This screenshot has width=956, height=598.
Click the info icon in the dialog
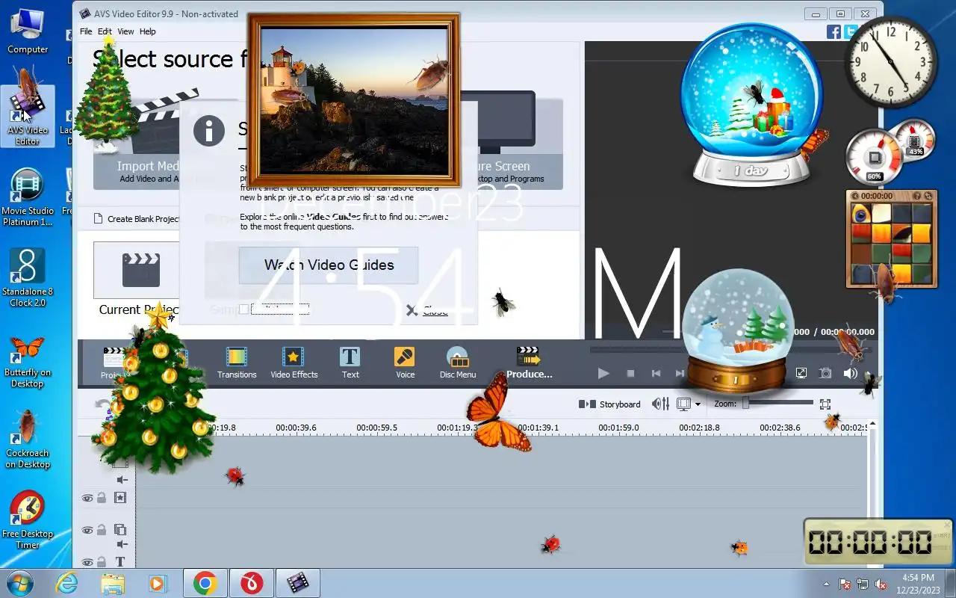pyautogui.click(x=208, y=131)
